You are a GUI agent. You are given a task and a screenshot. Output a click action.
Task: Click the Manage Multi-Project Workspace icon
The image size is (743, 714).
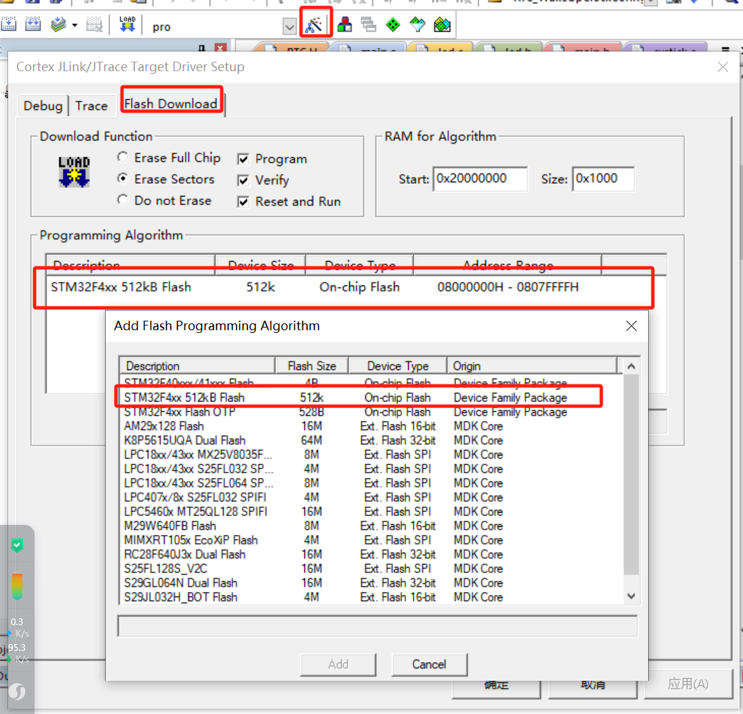369,24
